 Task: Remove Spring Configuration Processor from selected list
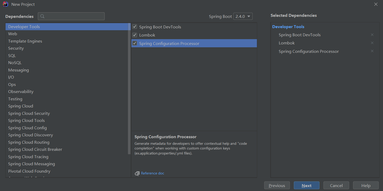click(372, 51)
